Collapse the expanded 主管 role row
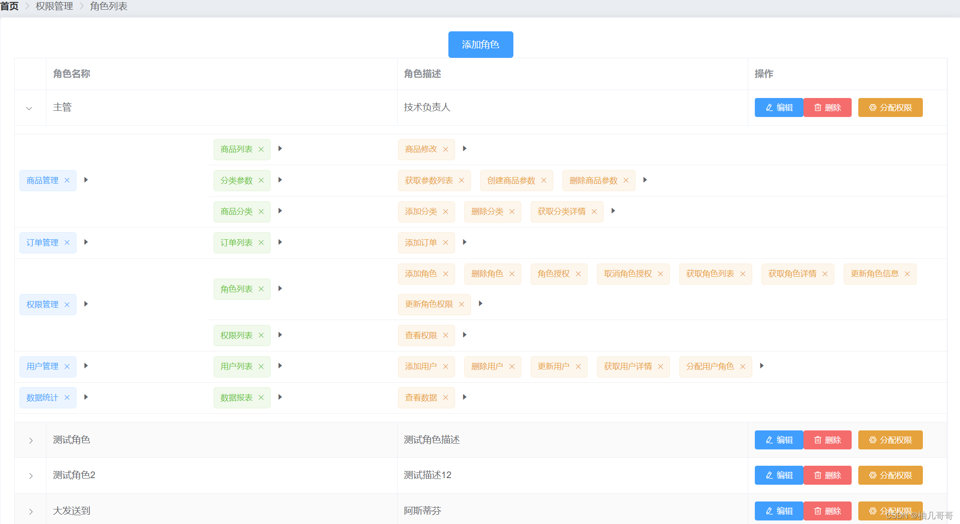 [29, 108]
